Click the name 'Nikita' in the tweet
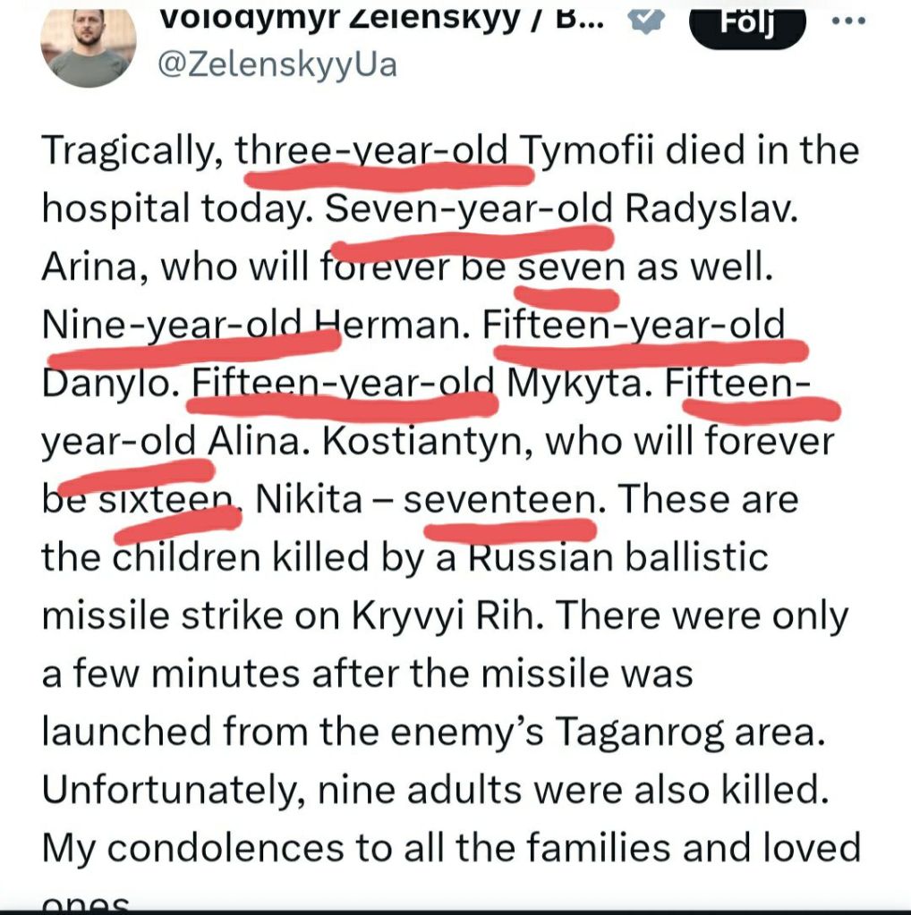 [x=309, y=499]
